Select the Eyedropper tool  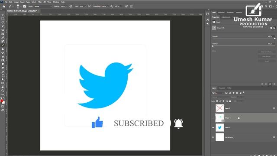click(x=3, y=38)
